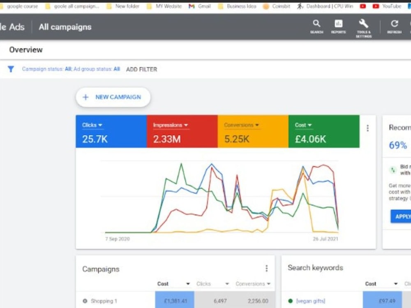The height and width of the screenshot is (308, 411).
Task: Click the Search keywords card title
Action: point(315,268)
